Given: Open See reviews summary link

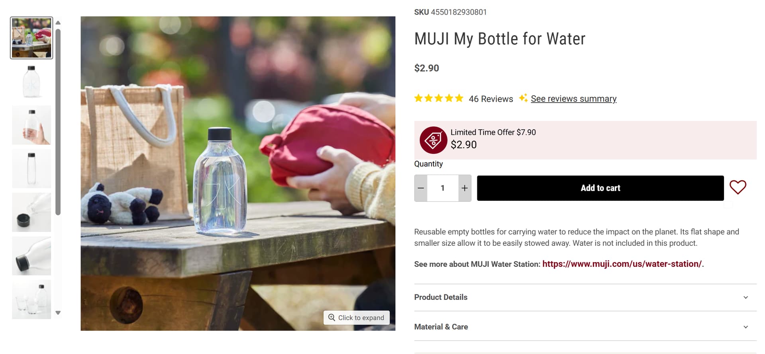Looking at the screenshot, I should pos(573,99).
